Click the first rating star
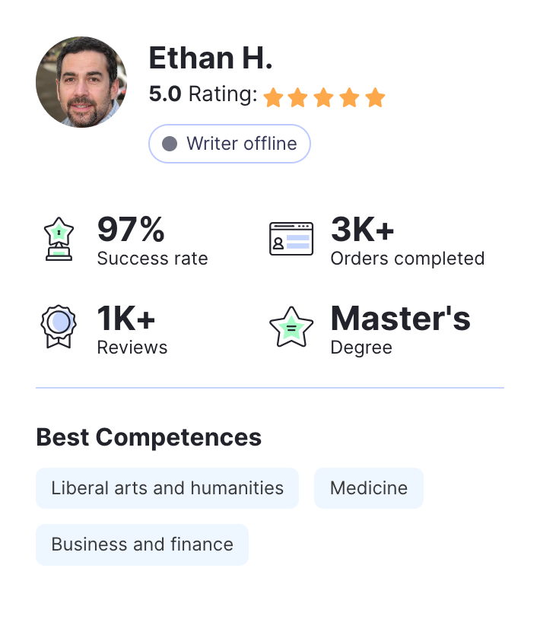This screenshot has width=540, height=619. click(x=273, y=97)
